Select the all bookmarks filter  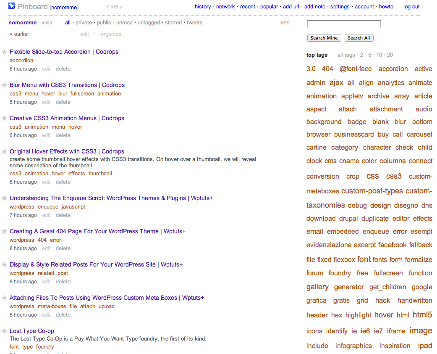(x=68, y=23)
